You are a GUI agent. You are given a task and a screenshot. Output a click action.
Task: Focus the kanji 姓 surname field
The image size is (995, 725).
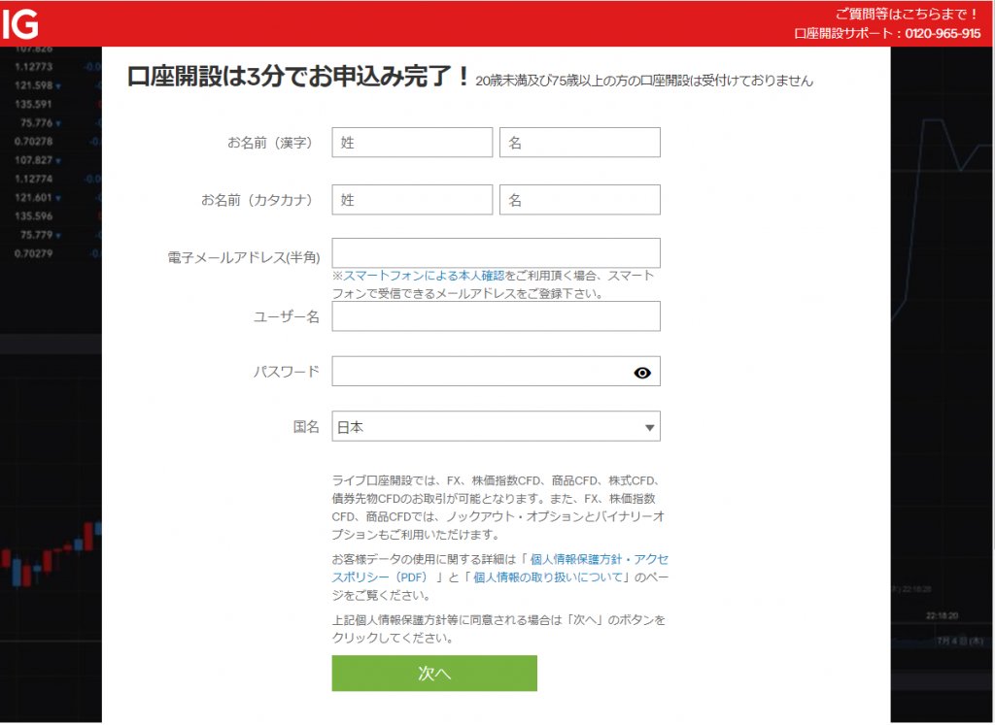point(412,143)
